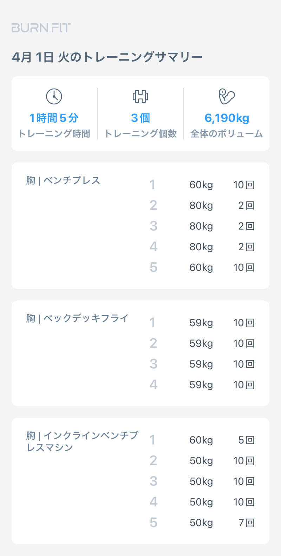Image resolution: width=281 pixels, height=556 pixels.
Task: Select the トレーニング時間 label
Action: tap(54, 134)
